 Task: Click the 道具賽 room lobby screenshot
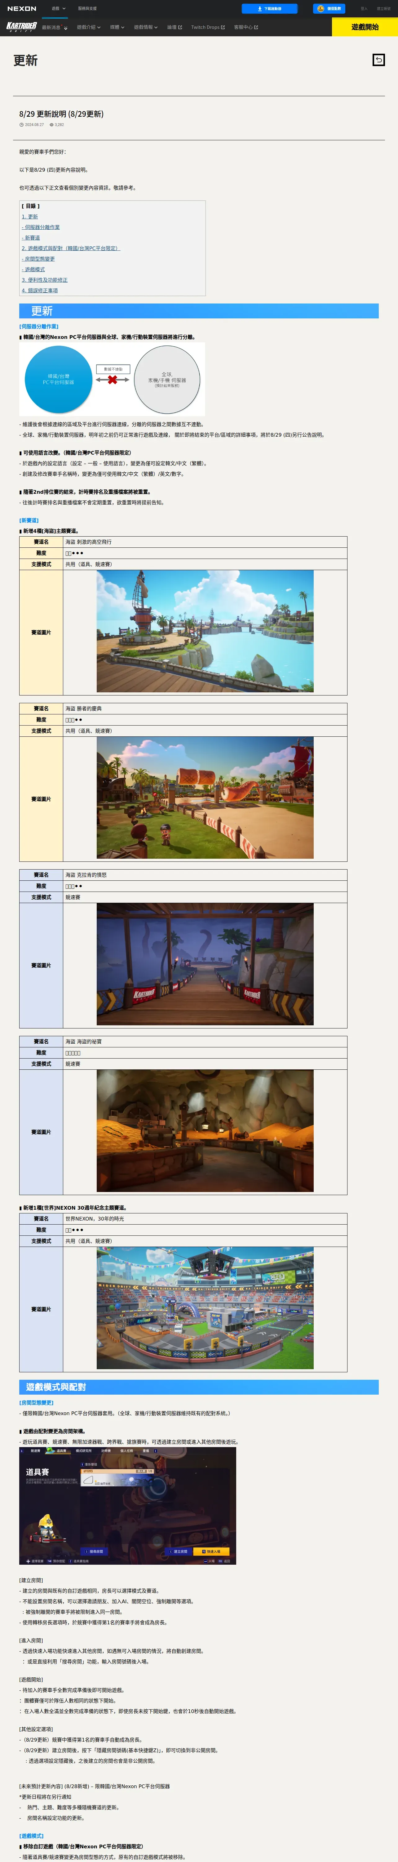[128, 1506]
